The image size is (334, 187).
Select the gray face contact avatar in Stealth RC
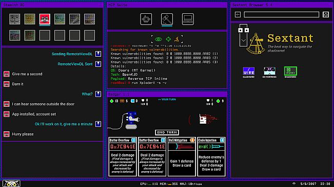tap(15, 19)
